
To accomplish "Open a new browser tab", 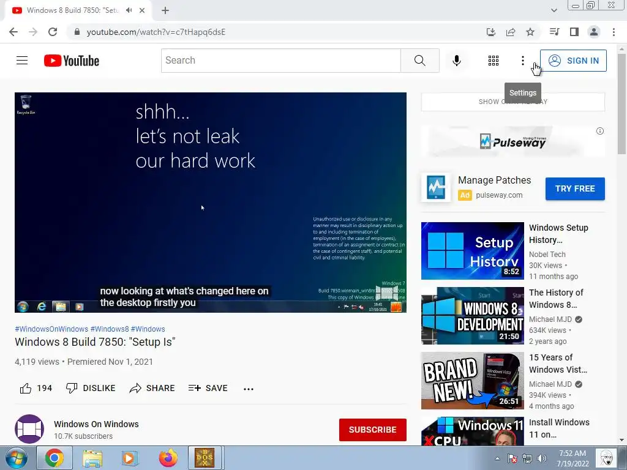I will point(165,10).
